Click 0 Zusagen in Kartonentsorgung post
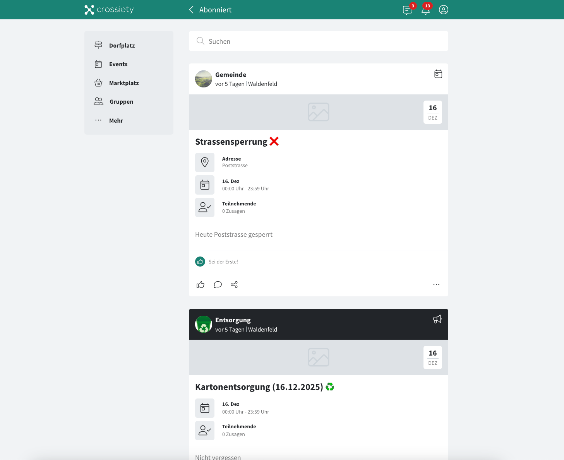564x460 pixels. (x=233, y=434)
